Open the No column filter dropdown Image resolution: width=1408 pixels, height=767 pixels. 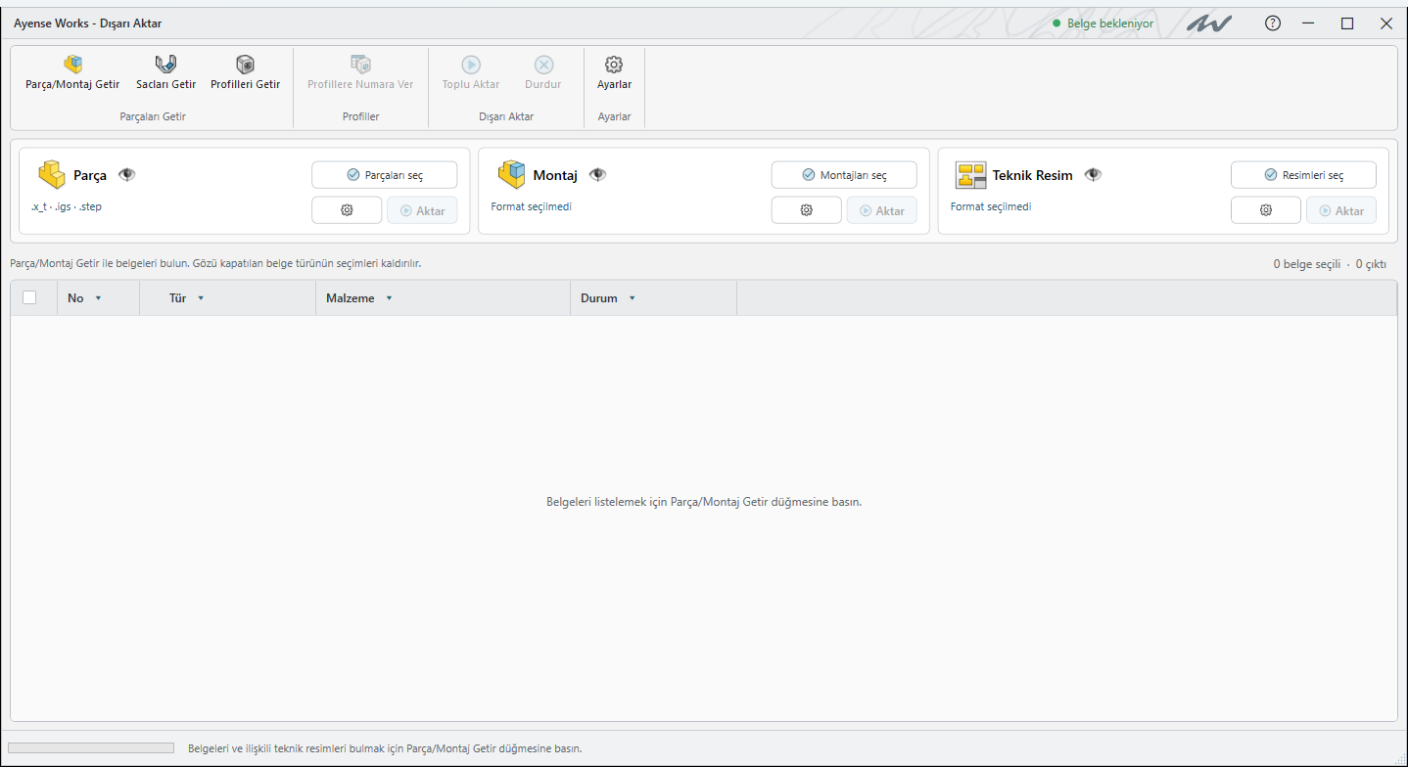point(98,298)
